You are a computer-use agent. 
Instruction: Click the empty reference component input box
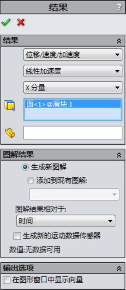pos(73,133)
